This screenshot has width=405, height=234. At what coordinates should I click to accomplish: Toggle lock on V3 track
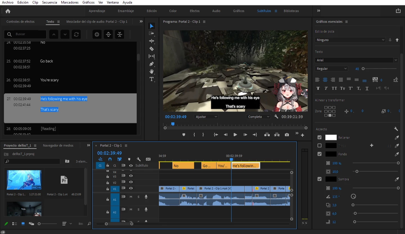click(x=107, y=177)
